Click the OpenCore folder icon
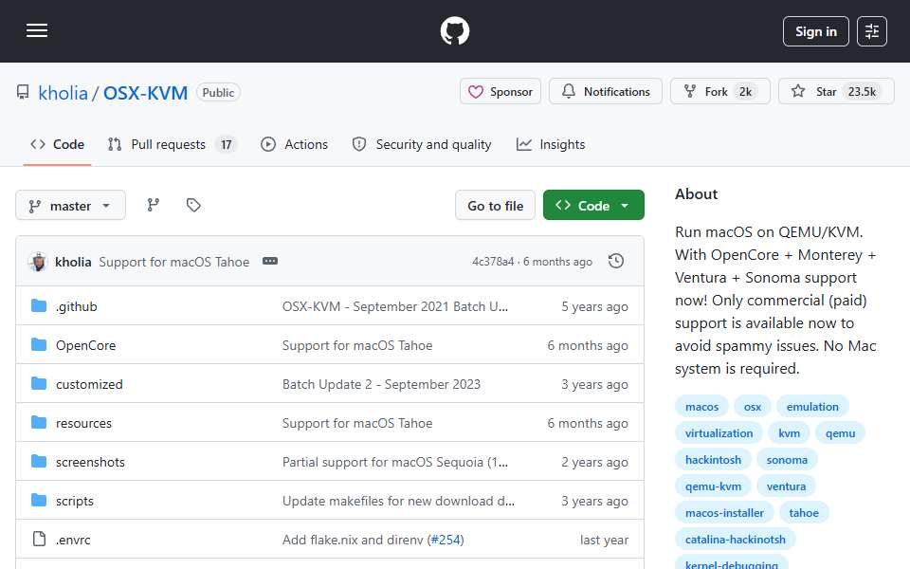This screenshot has height=569, width=910. (39, 345)
